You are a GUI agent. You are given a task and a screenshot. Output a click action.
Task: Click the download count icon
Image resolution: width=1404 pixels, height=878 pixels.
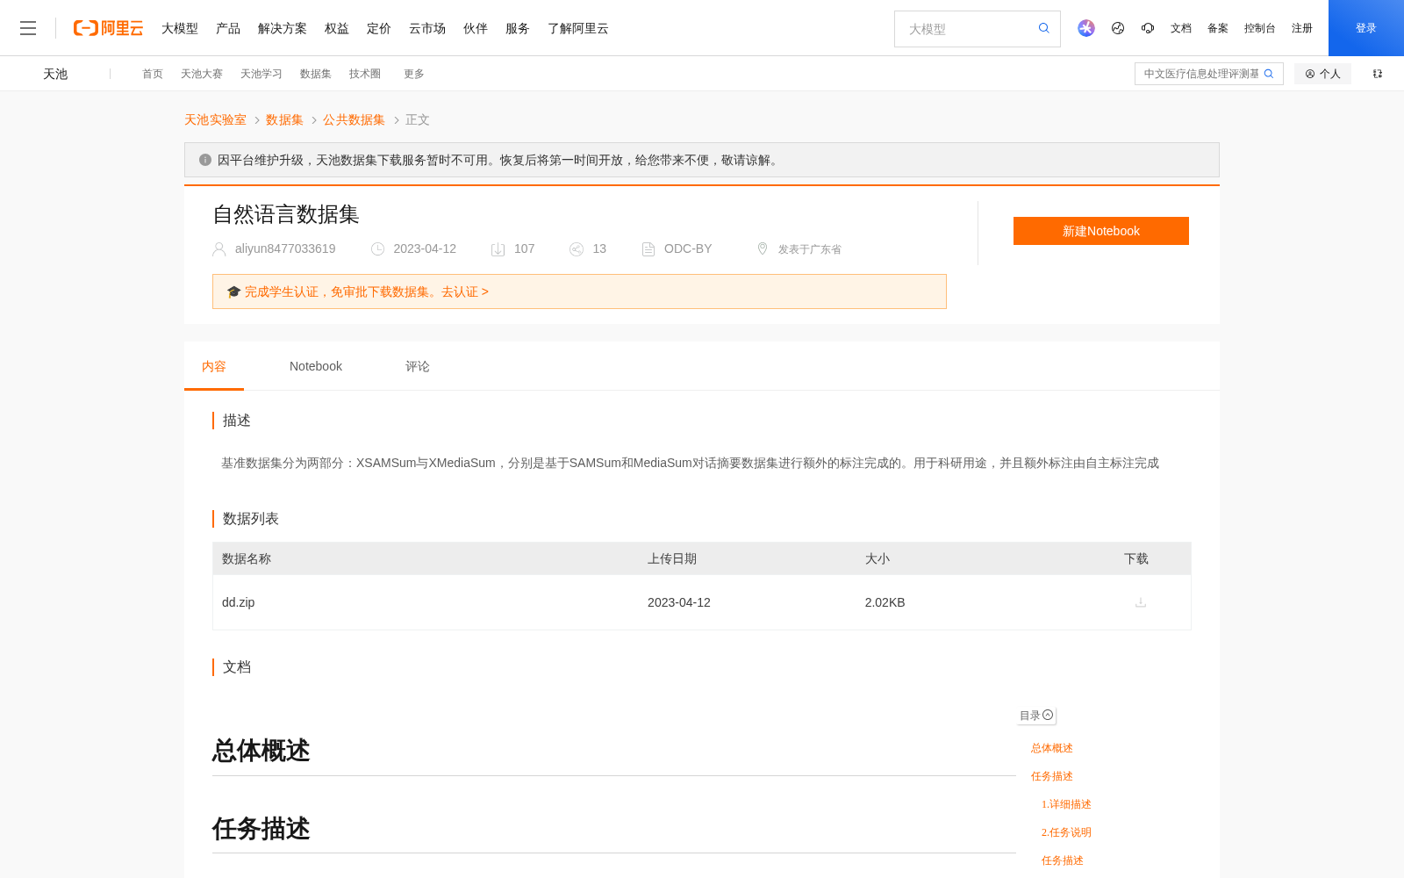[x=498, y=249]
